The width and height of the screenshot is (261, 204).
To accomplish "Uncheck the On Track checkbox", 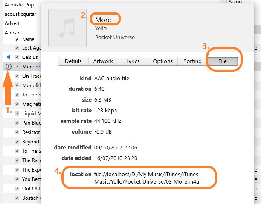I will tap(17, 76).
